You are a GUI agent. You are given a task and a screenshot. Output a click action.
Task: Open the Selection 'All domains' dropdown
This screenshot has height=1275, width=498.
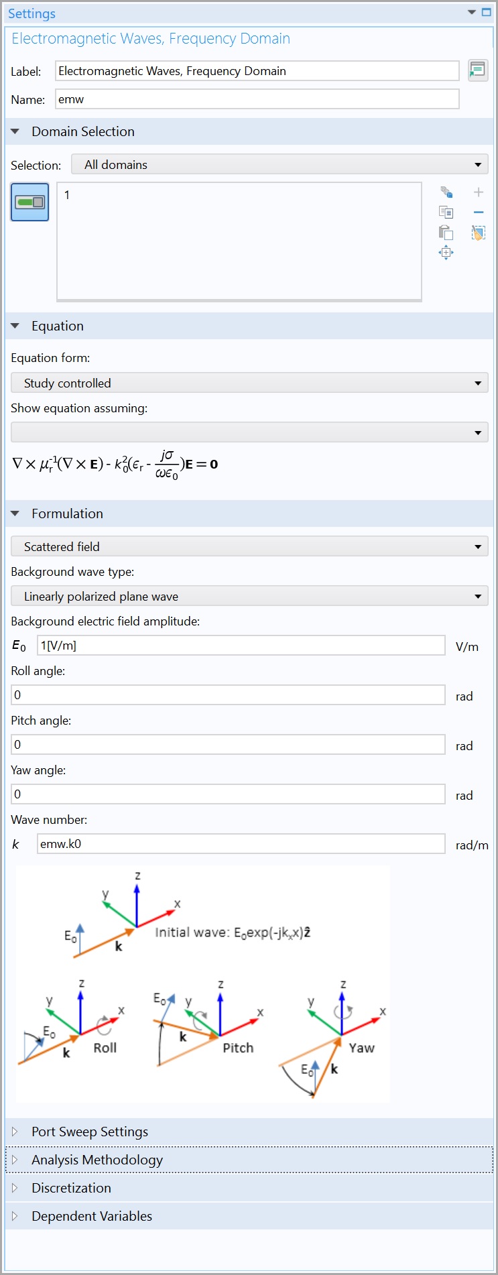tap(279, 165)
